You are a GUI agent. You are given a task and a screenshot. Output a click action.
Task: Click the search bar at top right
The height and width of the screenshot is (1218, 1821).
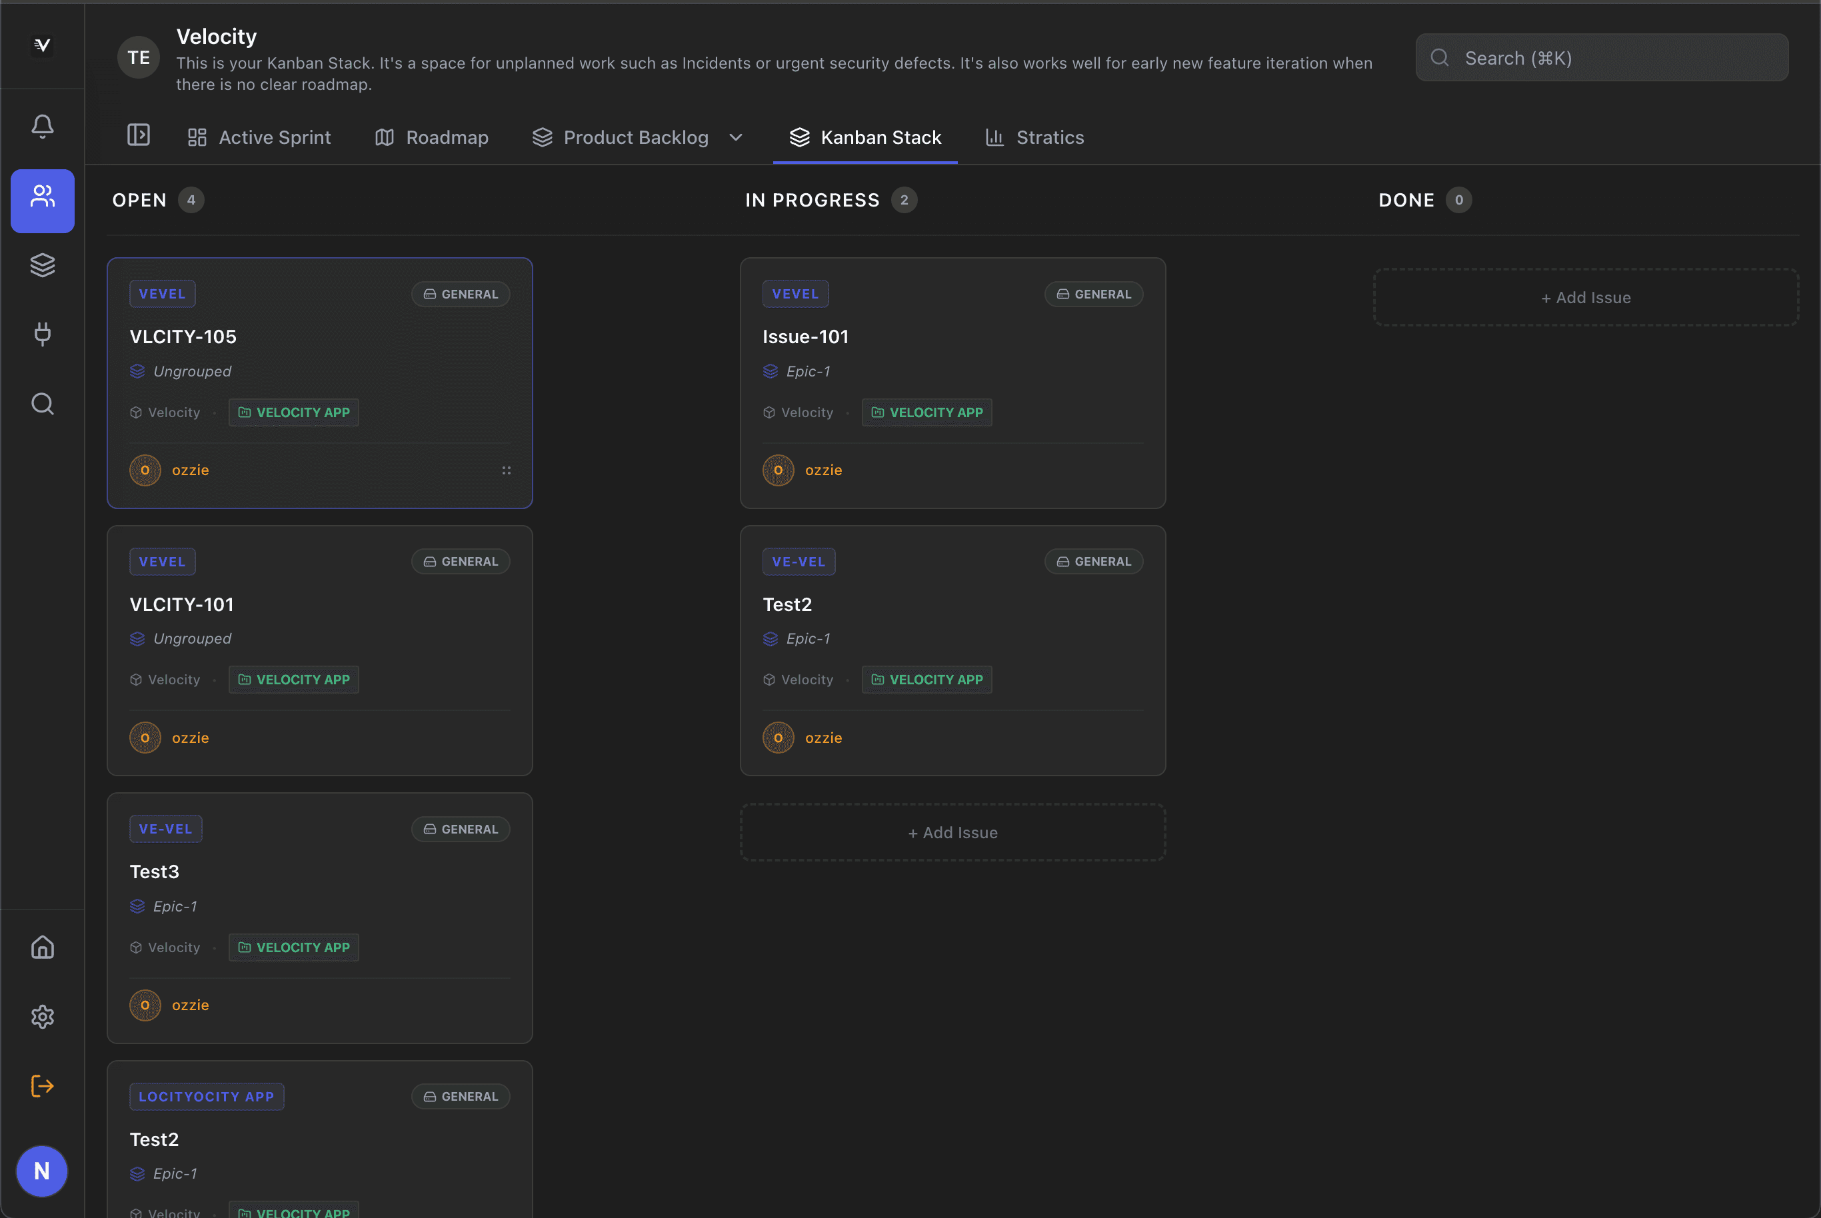pos(1600,57)
